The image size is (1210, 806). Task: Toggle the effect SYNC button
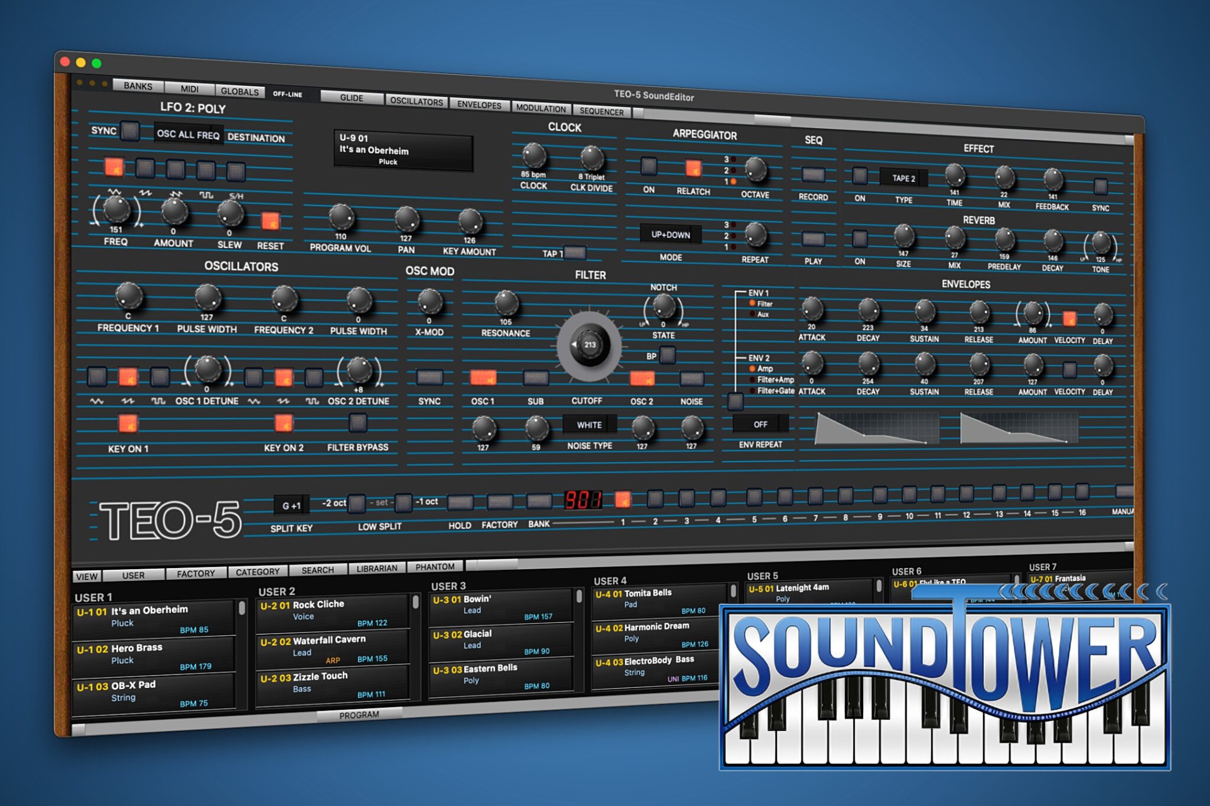pos(1100,186)
